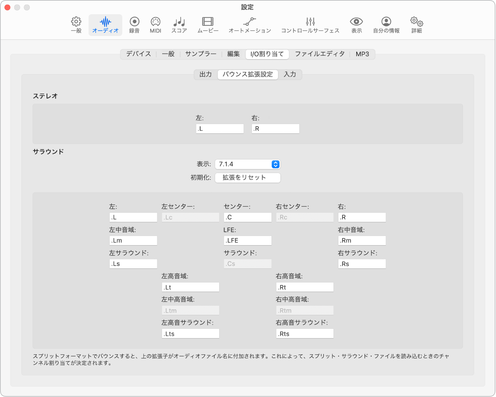Select the バウンス拡張設定 segment
This screenshot has height=397, width=496.
248,74
